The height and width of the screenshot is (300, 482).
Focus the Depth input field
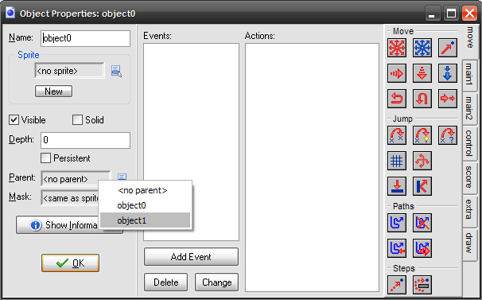(x=85, y=140)
